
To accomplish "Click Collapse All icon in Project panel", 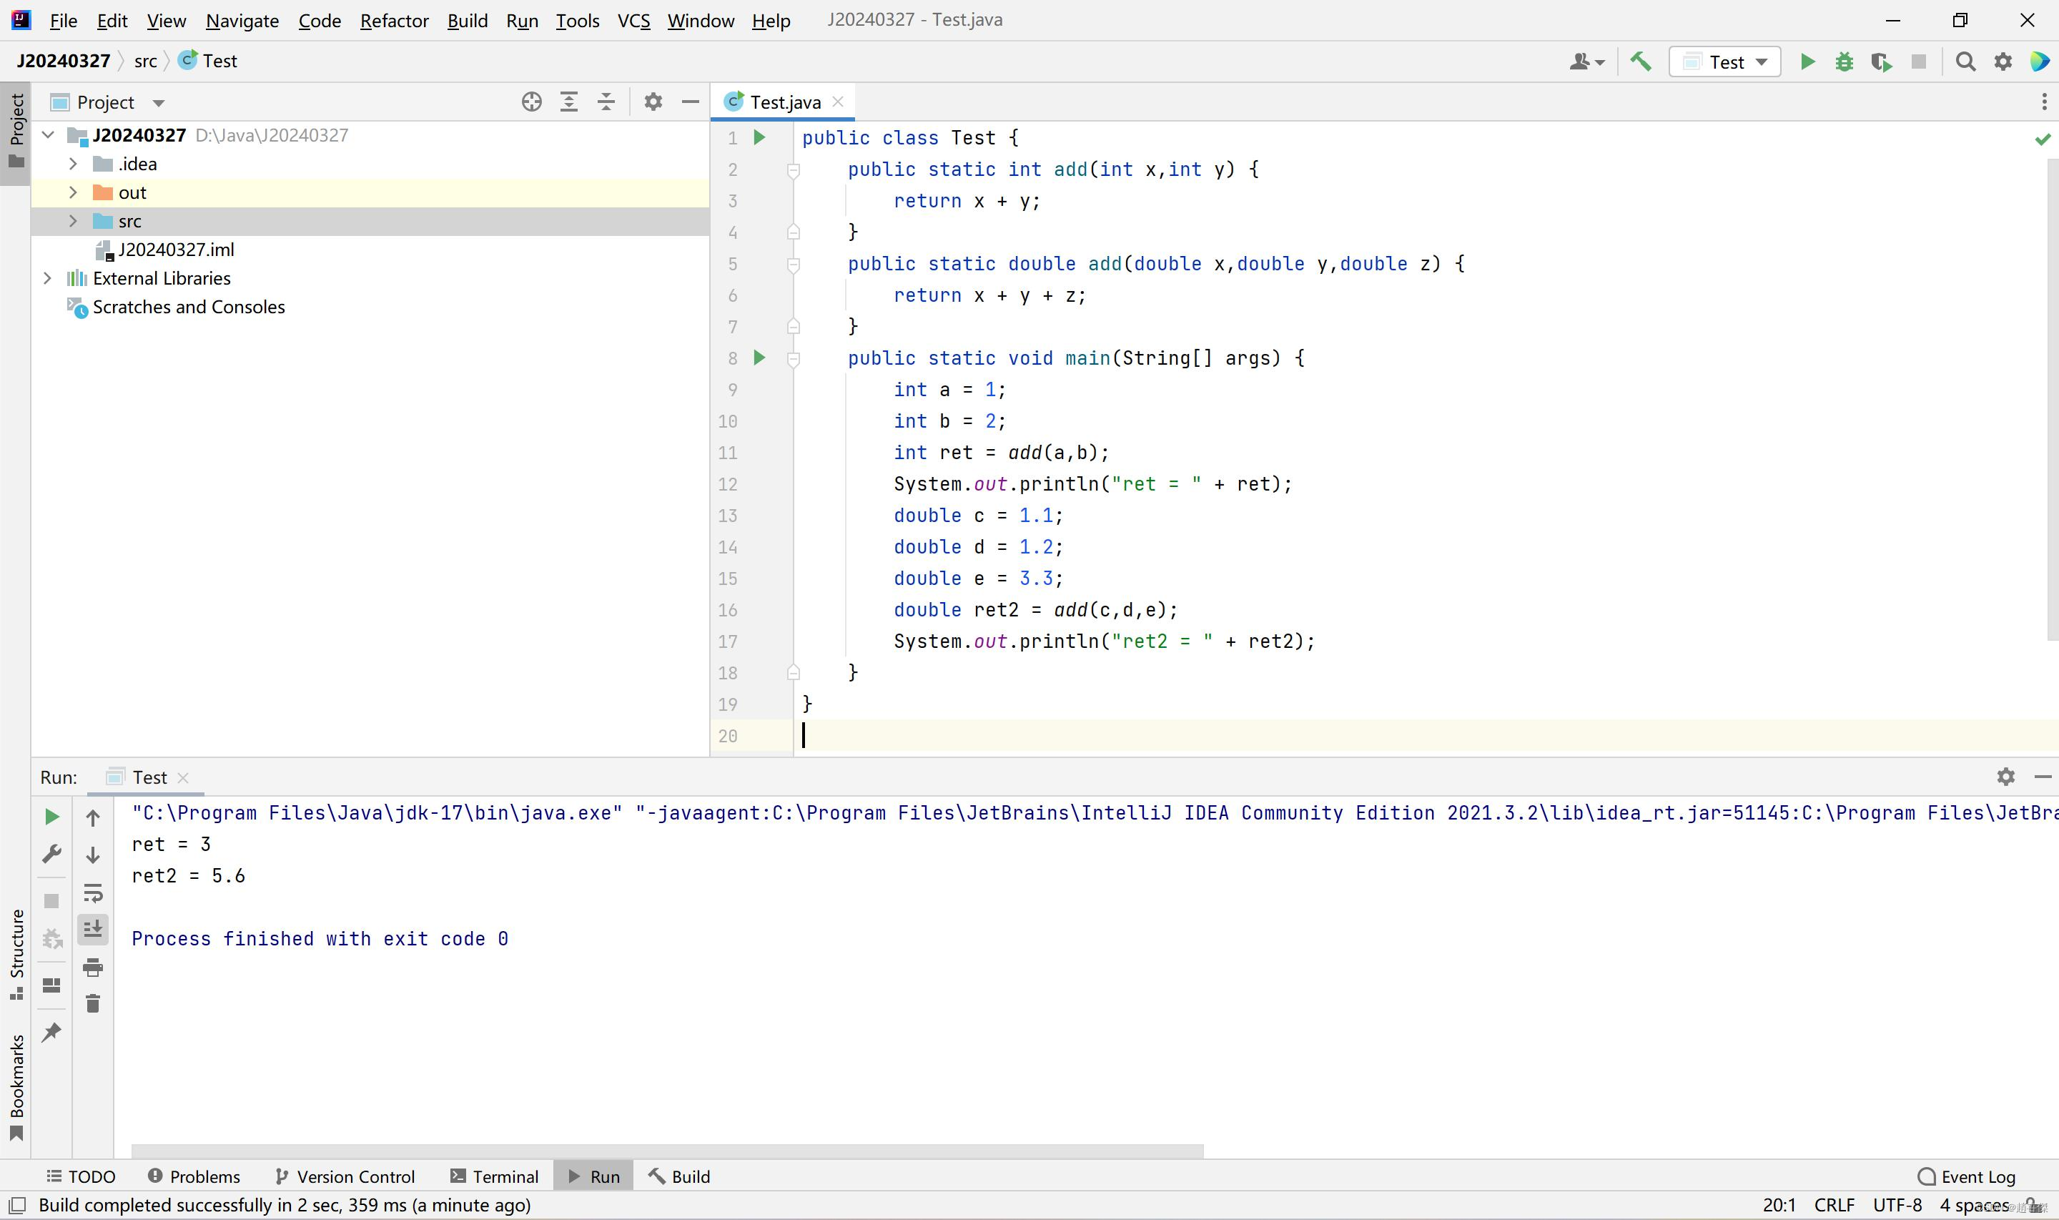I will coord(606,102).
